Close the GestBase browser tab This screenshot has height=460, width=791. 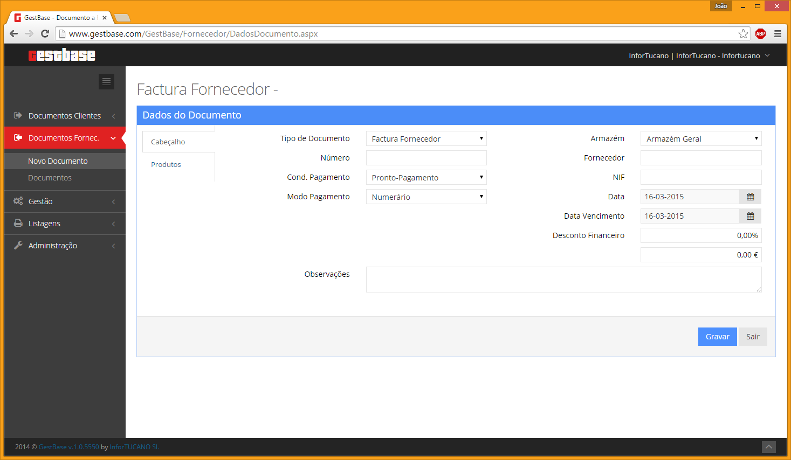click(105, 18)
